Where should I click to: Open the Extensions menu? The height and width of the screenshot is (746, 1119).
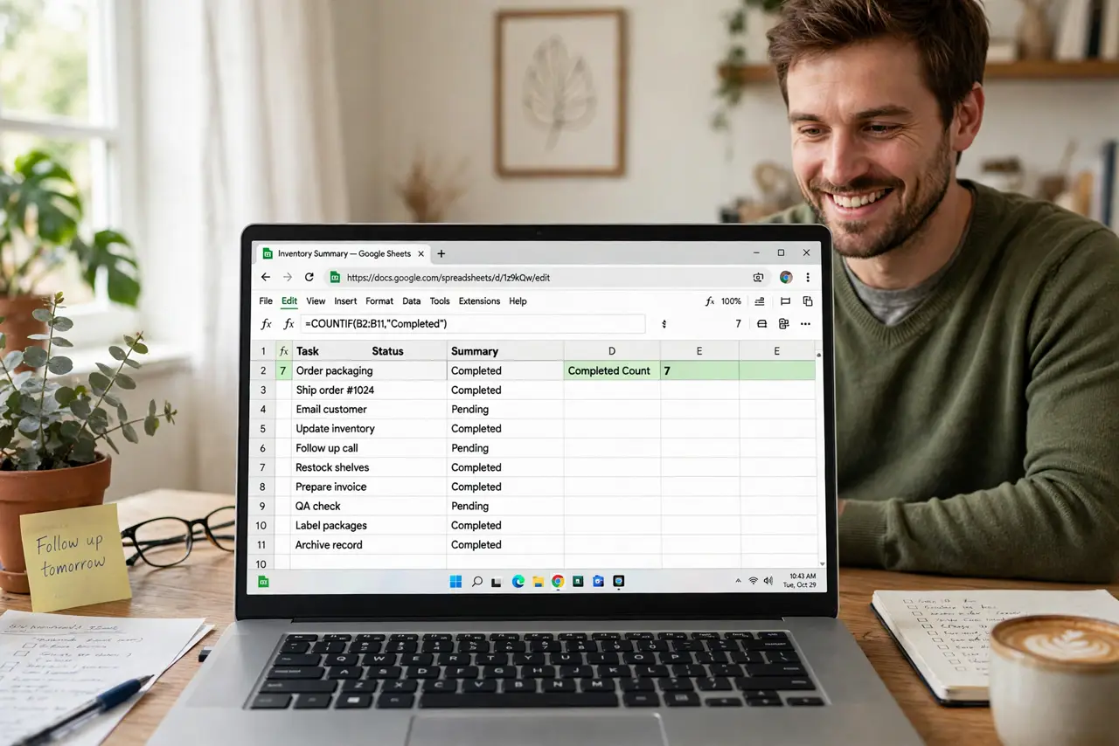click(x=479, y=301)
